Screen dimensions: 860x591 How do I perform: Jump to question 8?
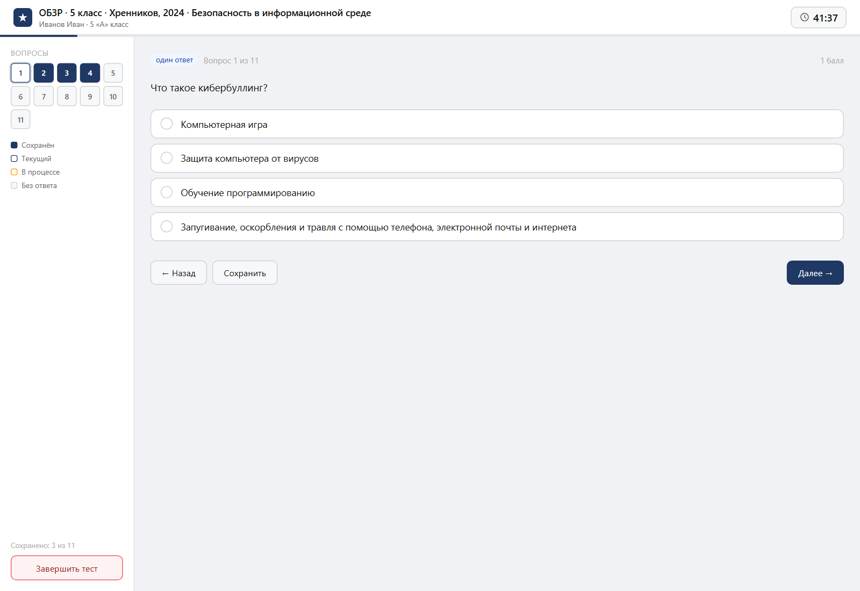(67, 96)
